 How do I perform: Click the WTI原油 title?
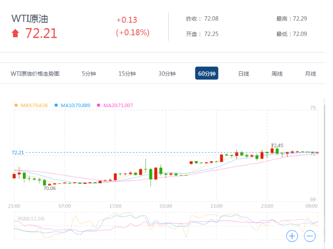click(x=30, y=19)
